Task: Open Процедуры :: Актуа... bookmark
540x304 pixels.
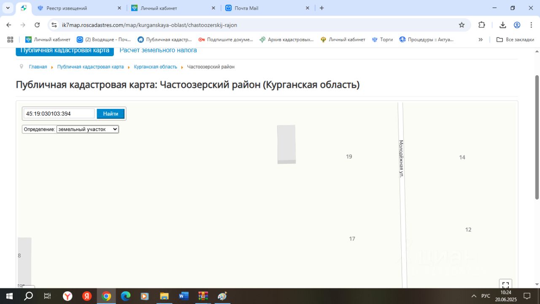Action: 426,39
